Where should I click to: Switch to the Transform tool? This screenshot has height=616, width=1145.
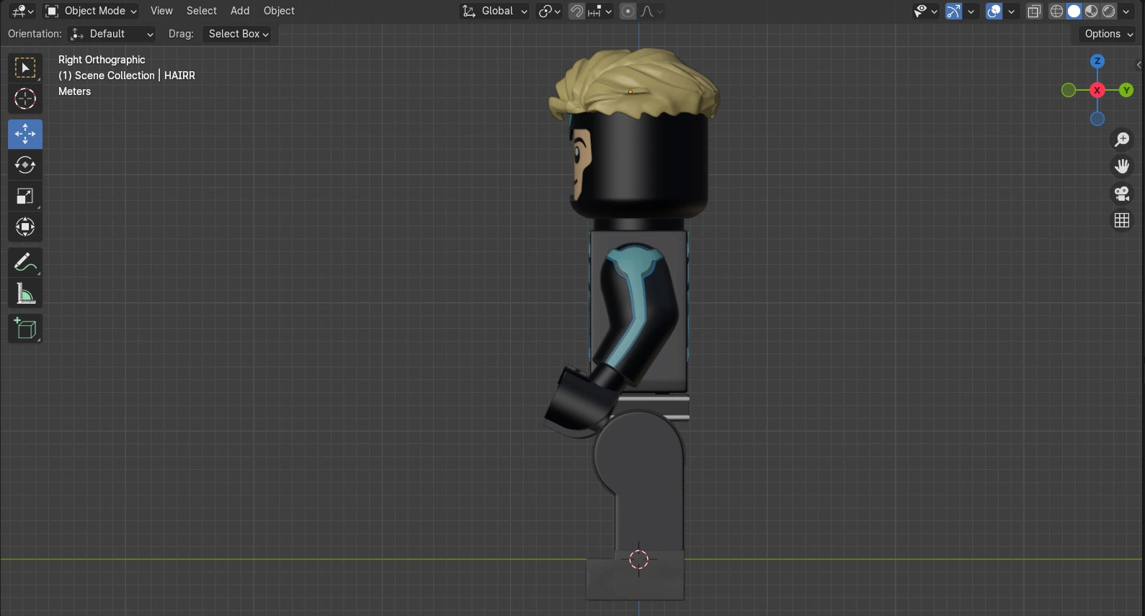click(x=25, y=227)
